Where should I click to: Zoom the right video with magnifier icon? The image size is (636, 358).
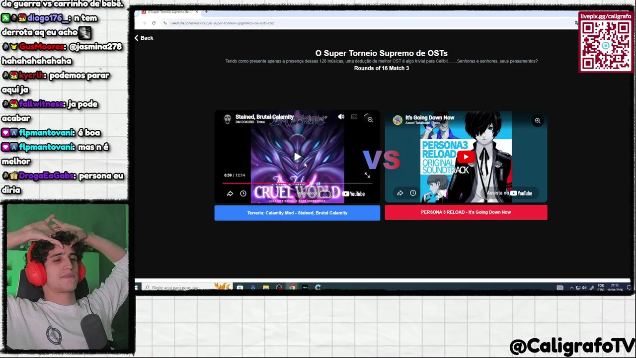pos(537,121)
